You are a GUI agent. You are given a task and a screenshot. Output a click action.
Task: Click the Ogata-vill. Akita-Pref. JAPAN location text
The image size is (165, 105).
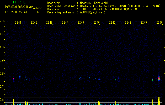(x=120, y=6)
